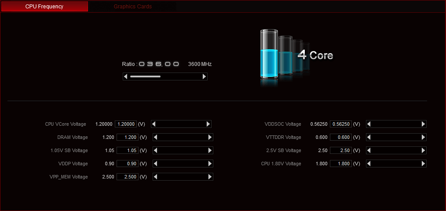Switch to the CPU Frequency tab

[44, 7]
